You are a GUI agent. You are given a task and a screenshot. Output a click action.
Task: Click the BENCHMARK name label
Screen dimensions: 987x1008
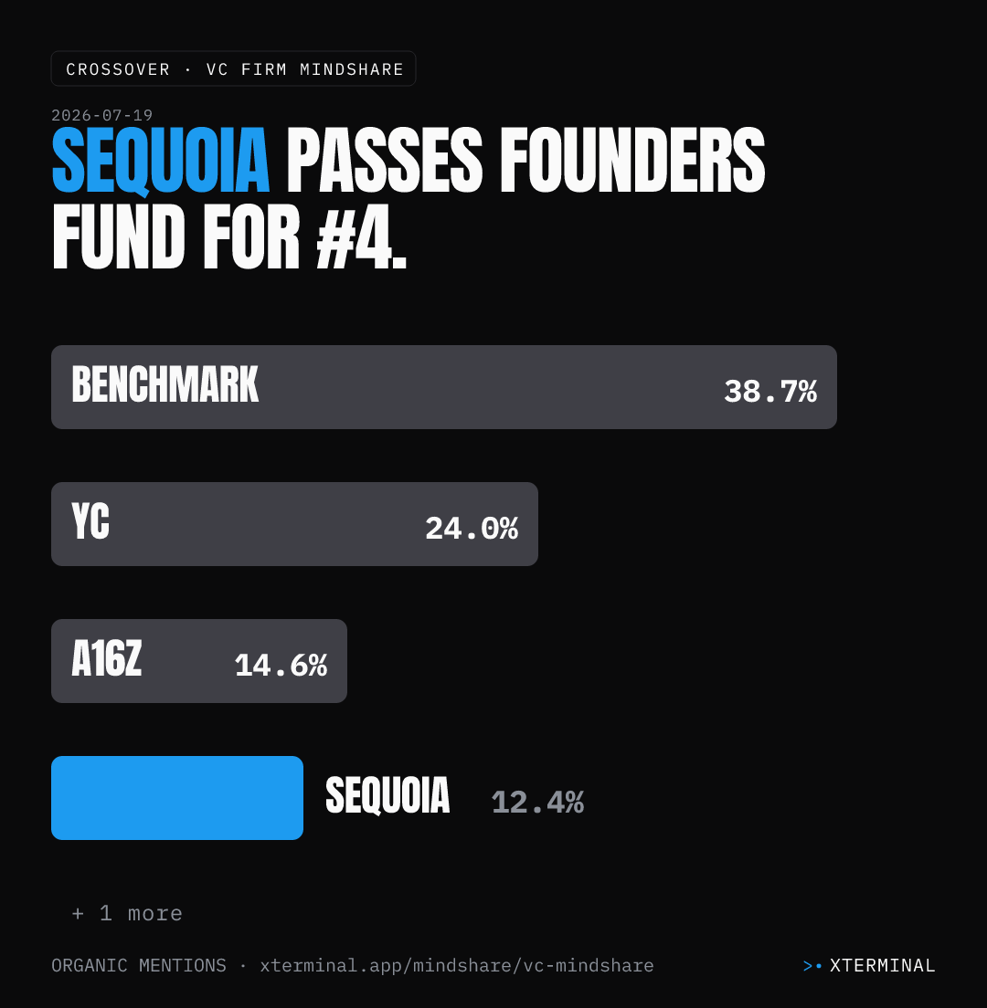pos(165,384)
